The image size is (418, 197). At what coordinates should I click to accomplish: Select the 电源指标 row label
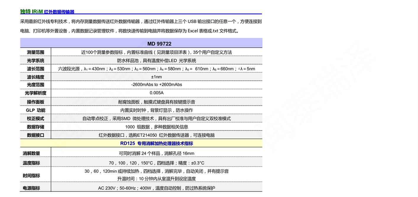pyautogui.click(x=35, y=187)
